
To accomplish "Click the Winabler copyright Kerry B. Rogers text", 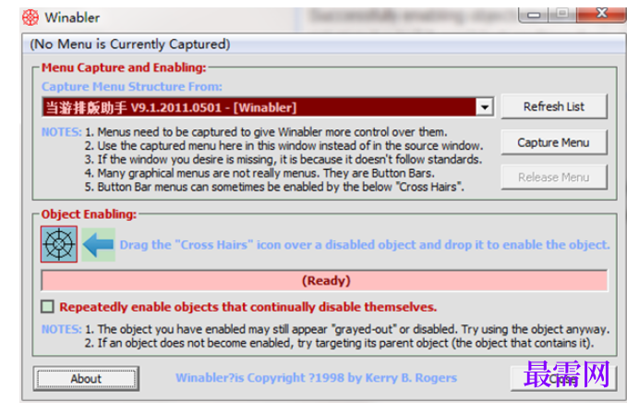I will click(316, 378).
